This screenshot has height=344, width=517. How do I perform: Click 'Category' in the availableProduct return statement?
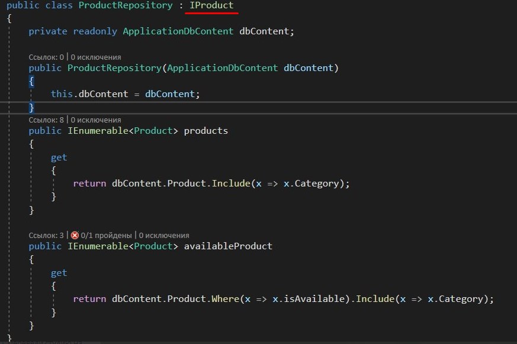[x=461, y=299]
